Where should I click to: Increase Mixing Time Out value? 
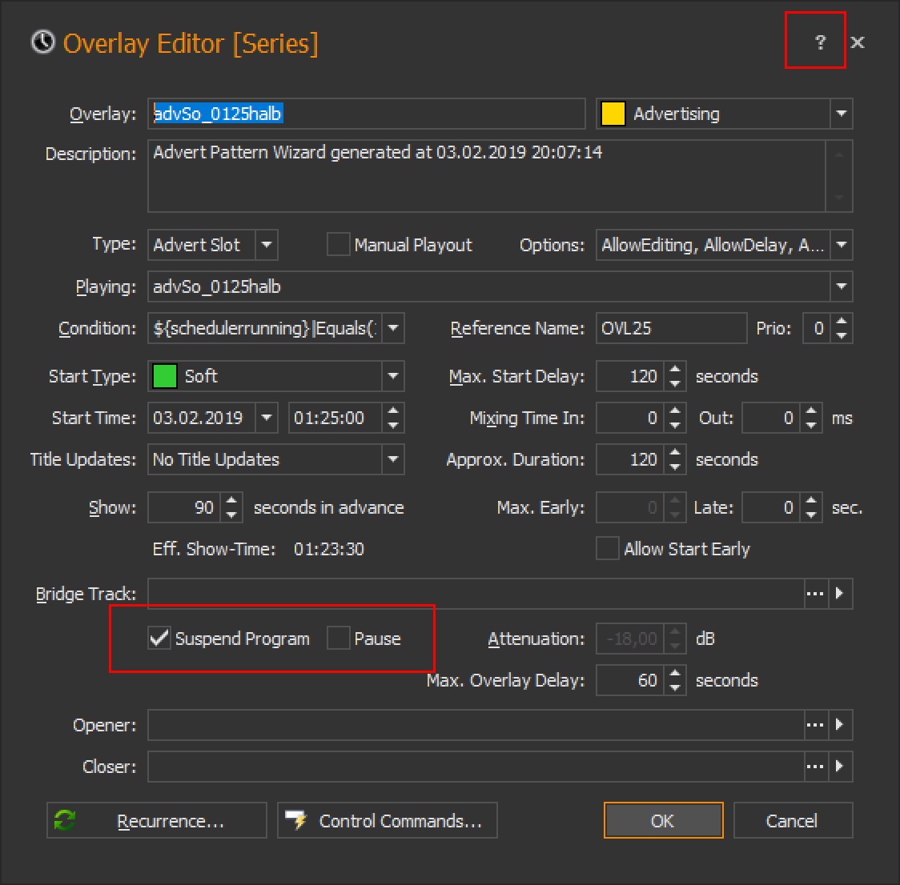pyautogui.click(x=811, y=411)
